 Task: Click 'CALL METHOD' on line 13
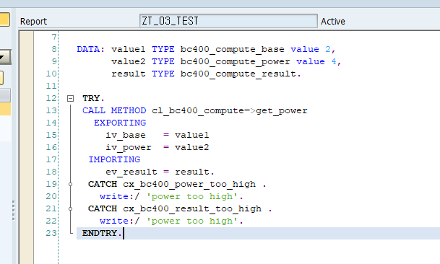pos(114,110)
